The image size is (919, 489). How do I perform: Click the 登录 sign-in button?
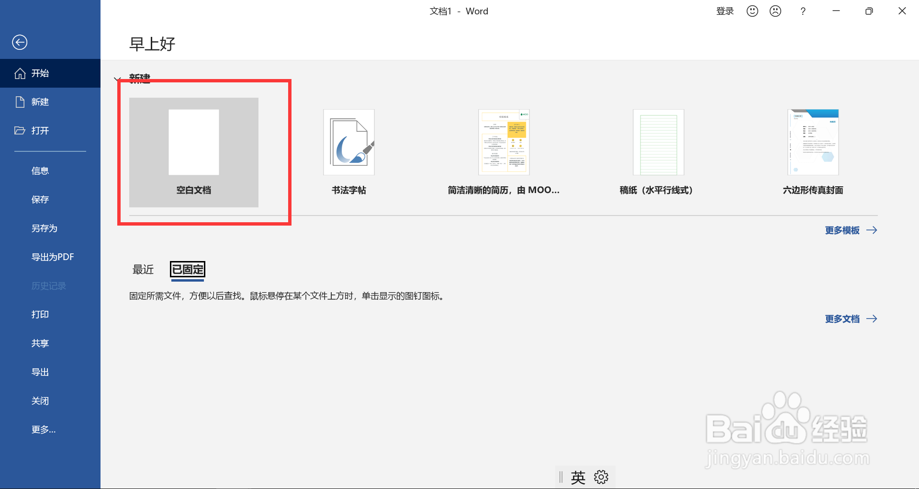point(725,11)
